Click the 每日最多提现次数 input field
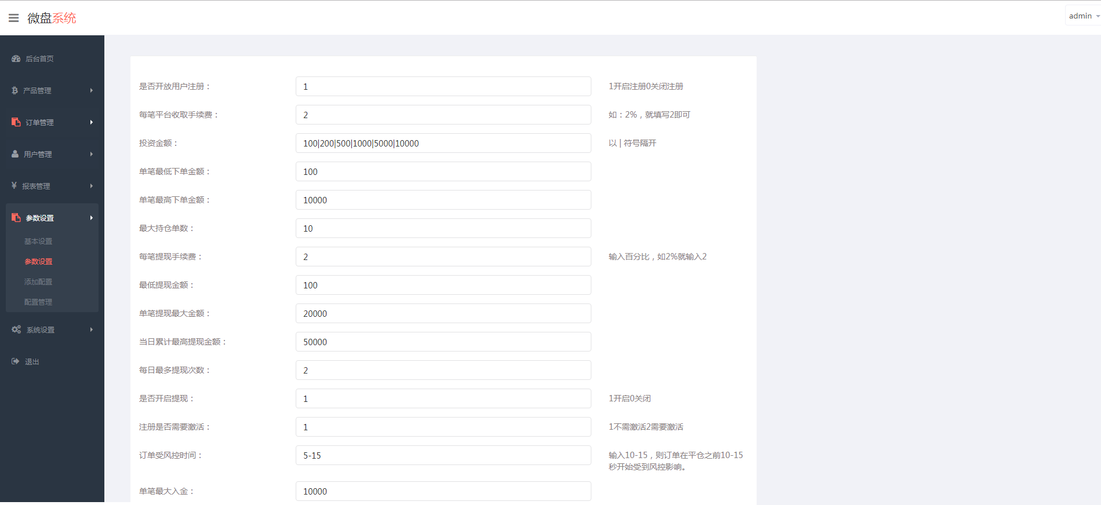The height and width of the screenshot is (505, 1101). coord(444,370)
